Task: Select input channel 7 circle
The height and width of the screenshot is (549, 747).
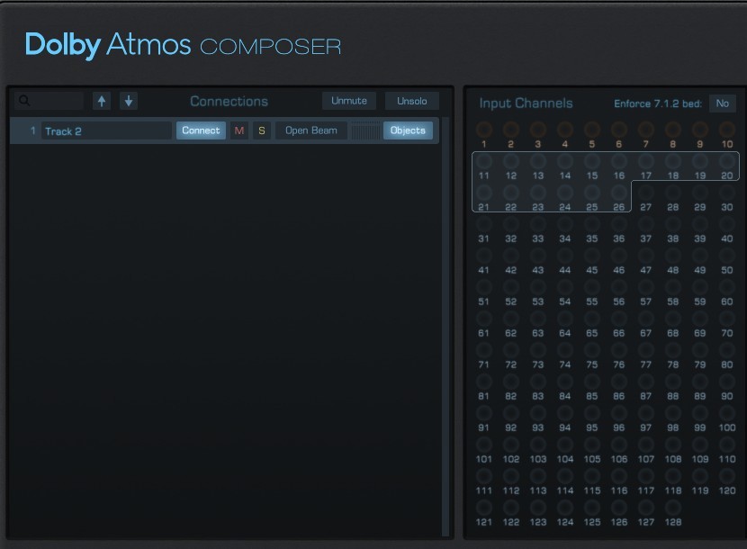Action: (646, 129)
